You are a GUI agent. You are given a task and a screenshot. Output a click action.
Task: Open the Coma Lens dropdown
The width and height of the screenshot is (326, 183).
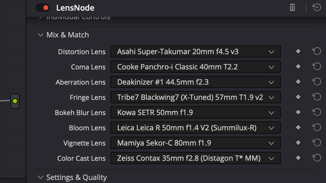coord(196,67)
